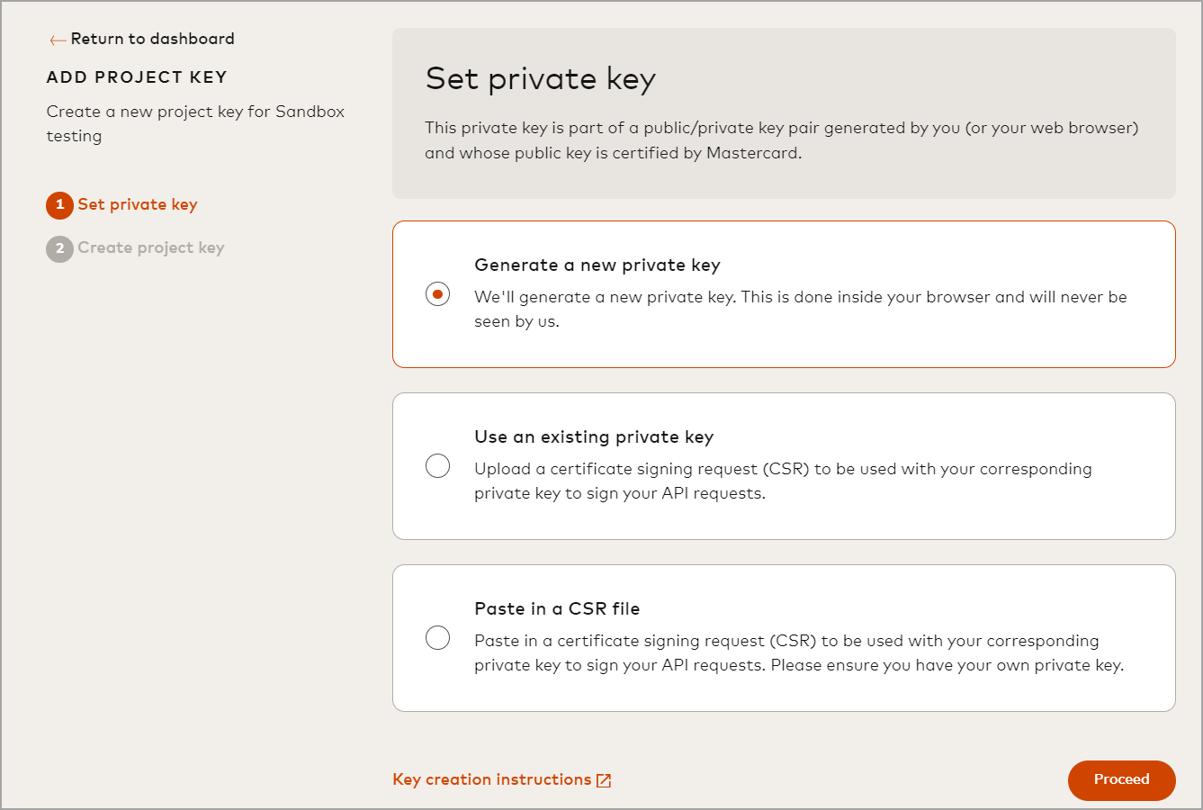Select the Generate a new private key radio button
1203x810 pixels.
point(437,294)
